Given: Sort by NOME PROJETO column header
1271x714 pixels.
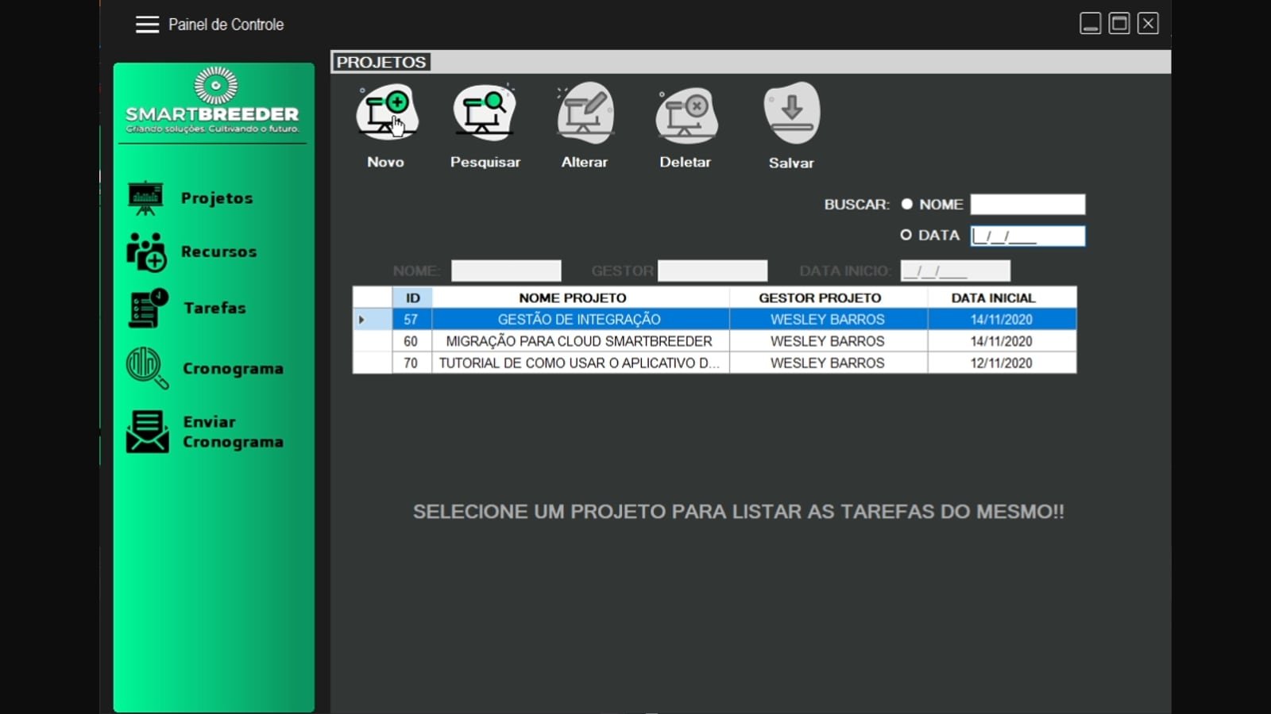Looking at the screenshot, I should point(581,297).
